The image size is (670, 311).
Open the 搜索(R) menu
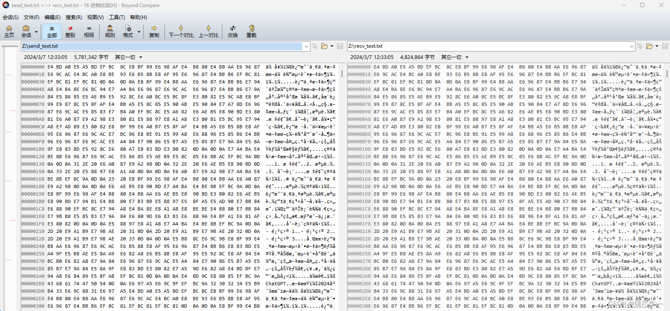74,17
